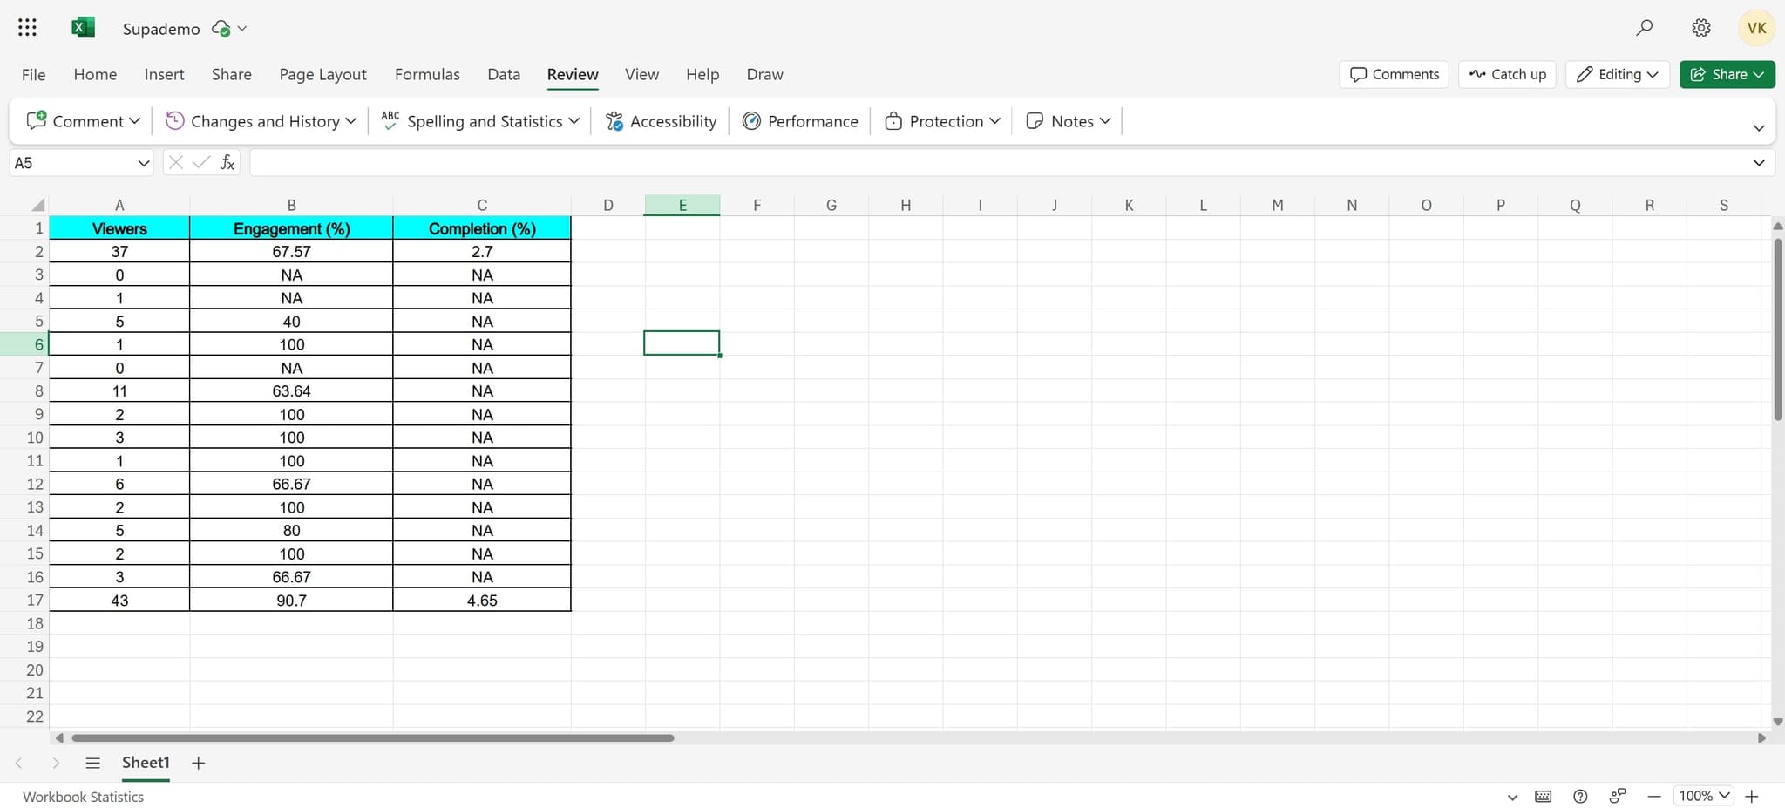
Task: Open the Editing mode dropdown
Action: pyautogui.click(x=1617, y=74)
